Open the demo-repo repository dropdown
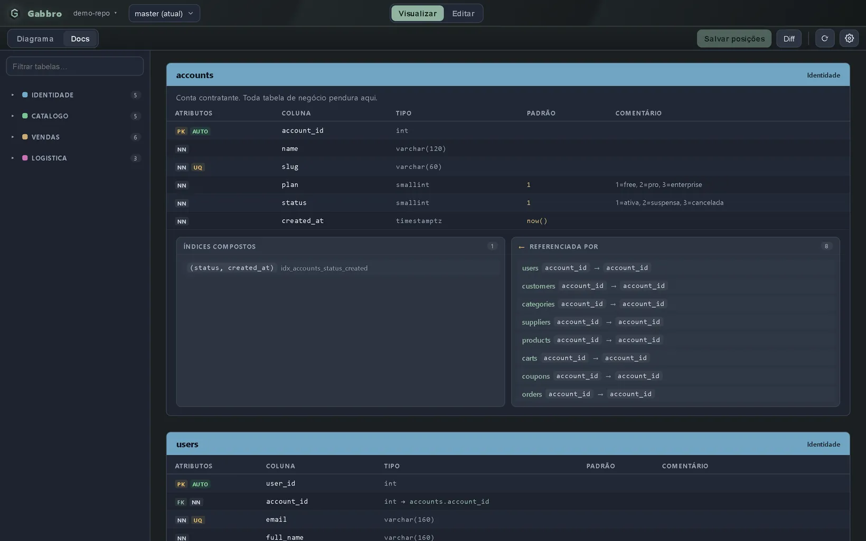The image size is (866, 541). [x=95, y=13]
